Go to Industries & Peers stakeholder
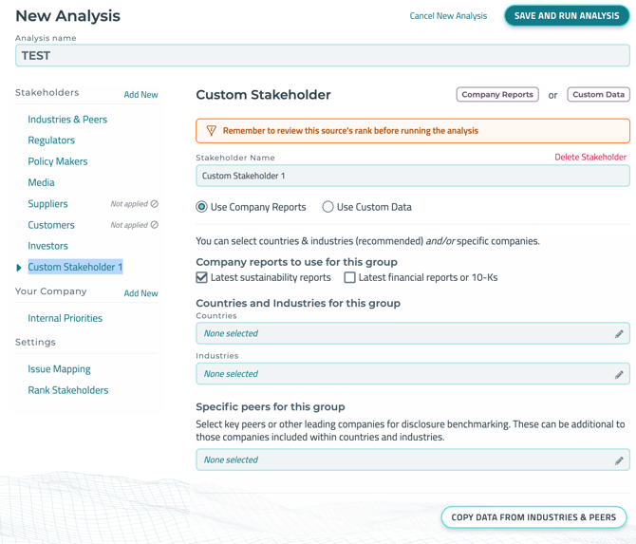636x544 pixels. pyautogui.click(x=67, y=120)
